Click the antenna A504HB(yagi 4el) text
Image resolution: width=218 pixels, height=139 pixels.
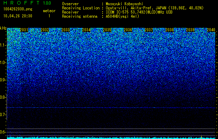pyautogui.click(x=122, y=16)
